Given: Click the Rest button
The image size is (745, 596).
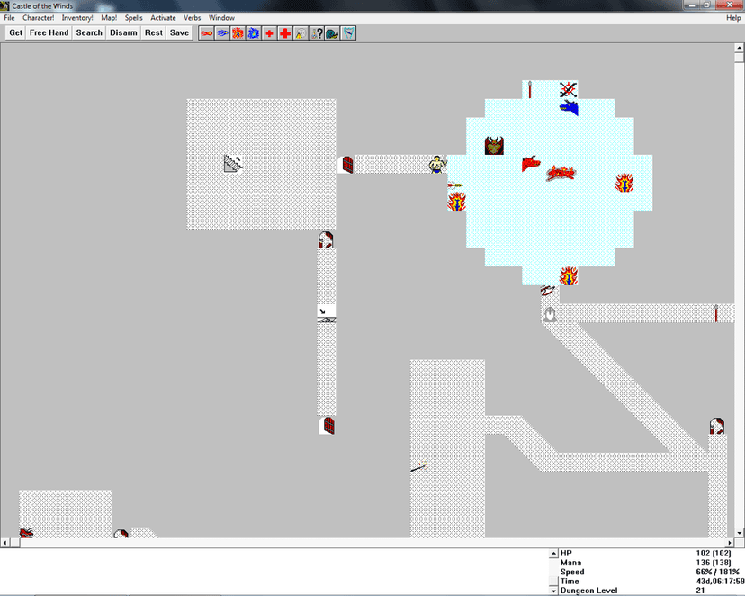Looking at the screenshot, I should [154, 32].
